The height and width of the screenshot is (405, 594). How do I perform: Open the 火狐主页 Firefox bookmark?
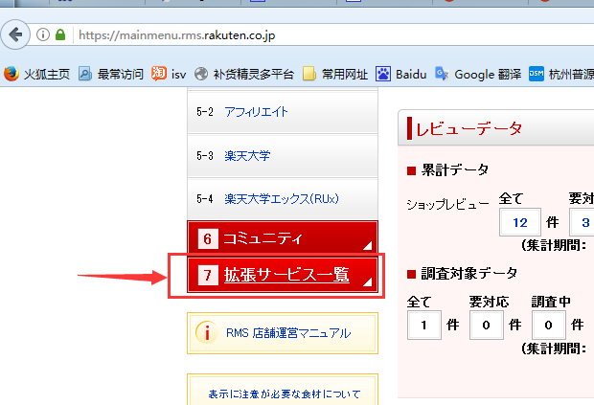pos(36,74)
